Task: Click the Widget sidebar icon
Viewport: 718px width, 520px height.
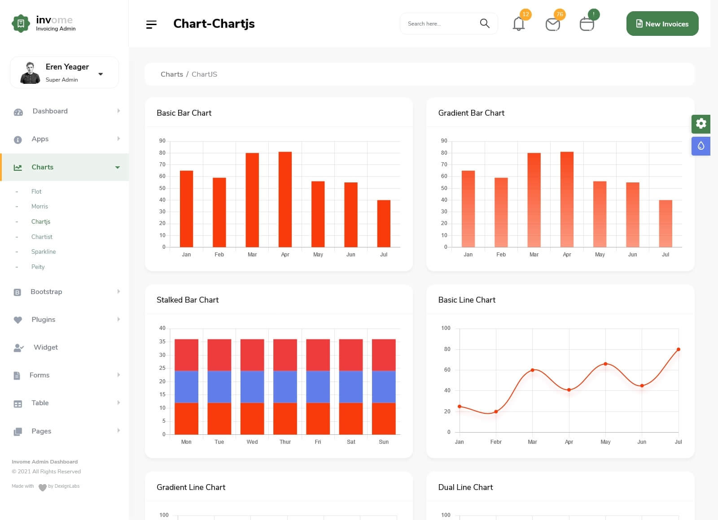Action: pos(18,348)
